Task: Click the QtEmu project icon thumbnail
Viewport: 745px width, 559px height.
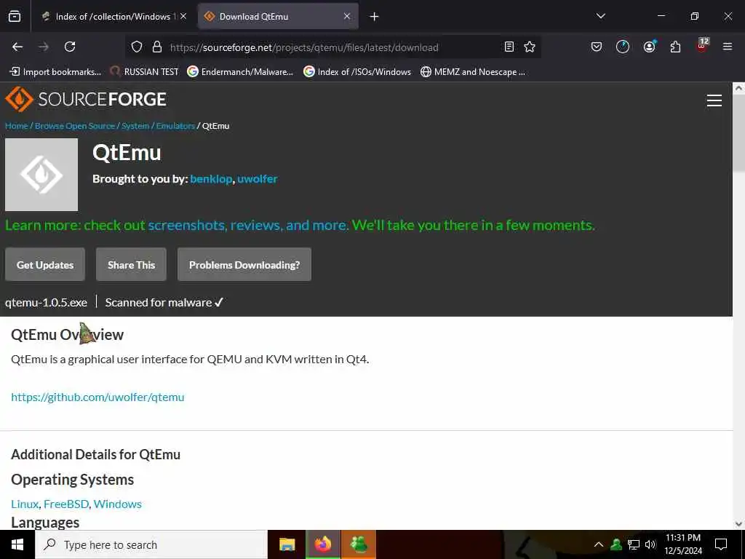Action: (41, 175)
